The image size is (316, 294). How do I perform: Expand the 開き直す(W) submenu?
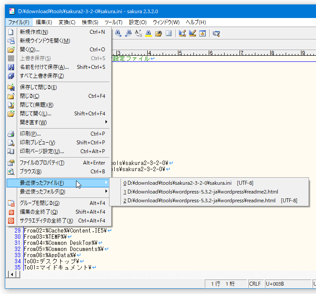pos(58,122)
